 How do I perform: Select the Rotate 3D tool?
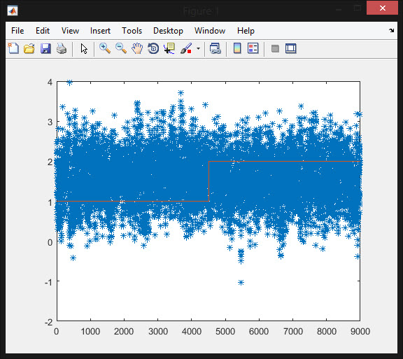pyautogui.click(x=153, y=48)
